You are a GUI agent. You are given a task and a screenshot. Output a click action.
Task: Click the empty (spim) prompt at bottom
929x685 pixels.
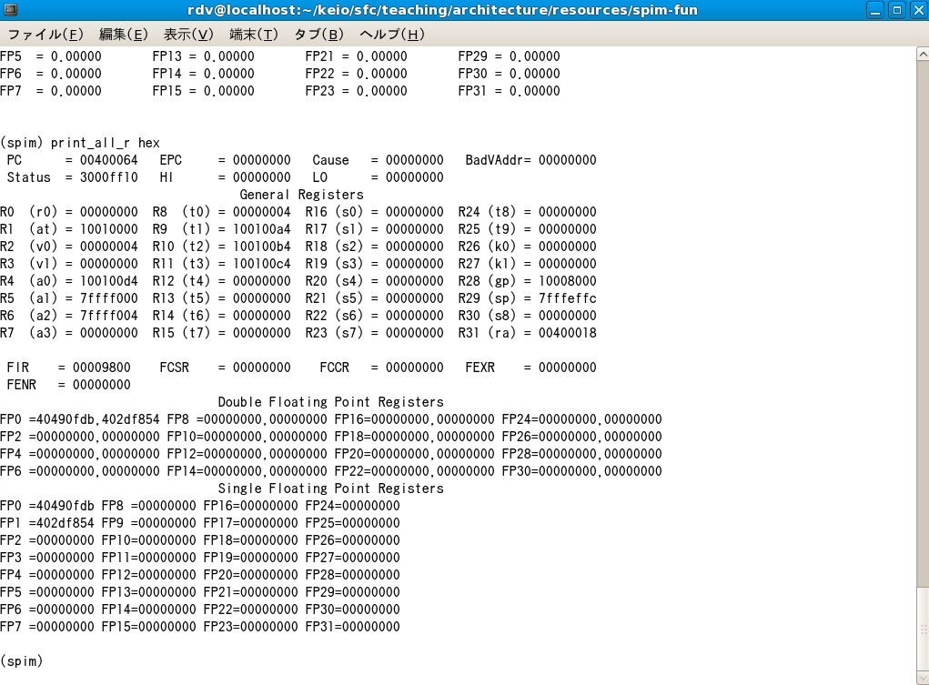click(x=22, y=661)
